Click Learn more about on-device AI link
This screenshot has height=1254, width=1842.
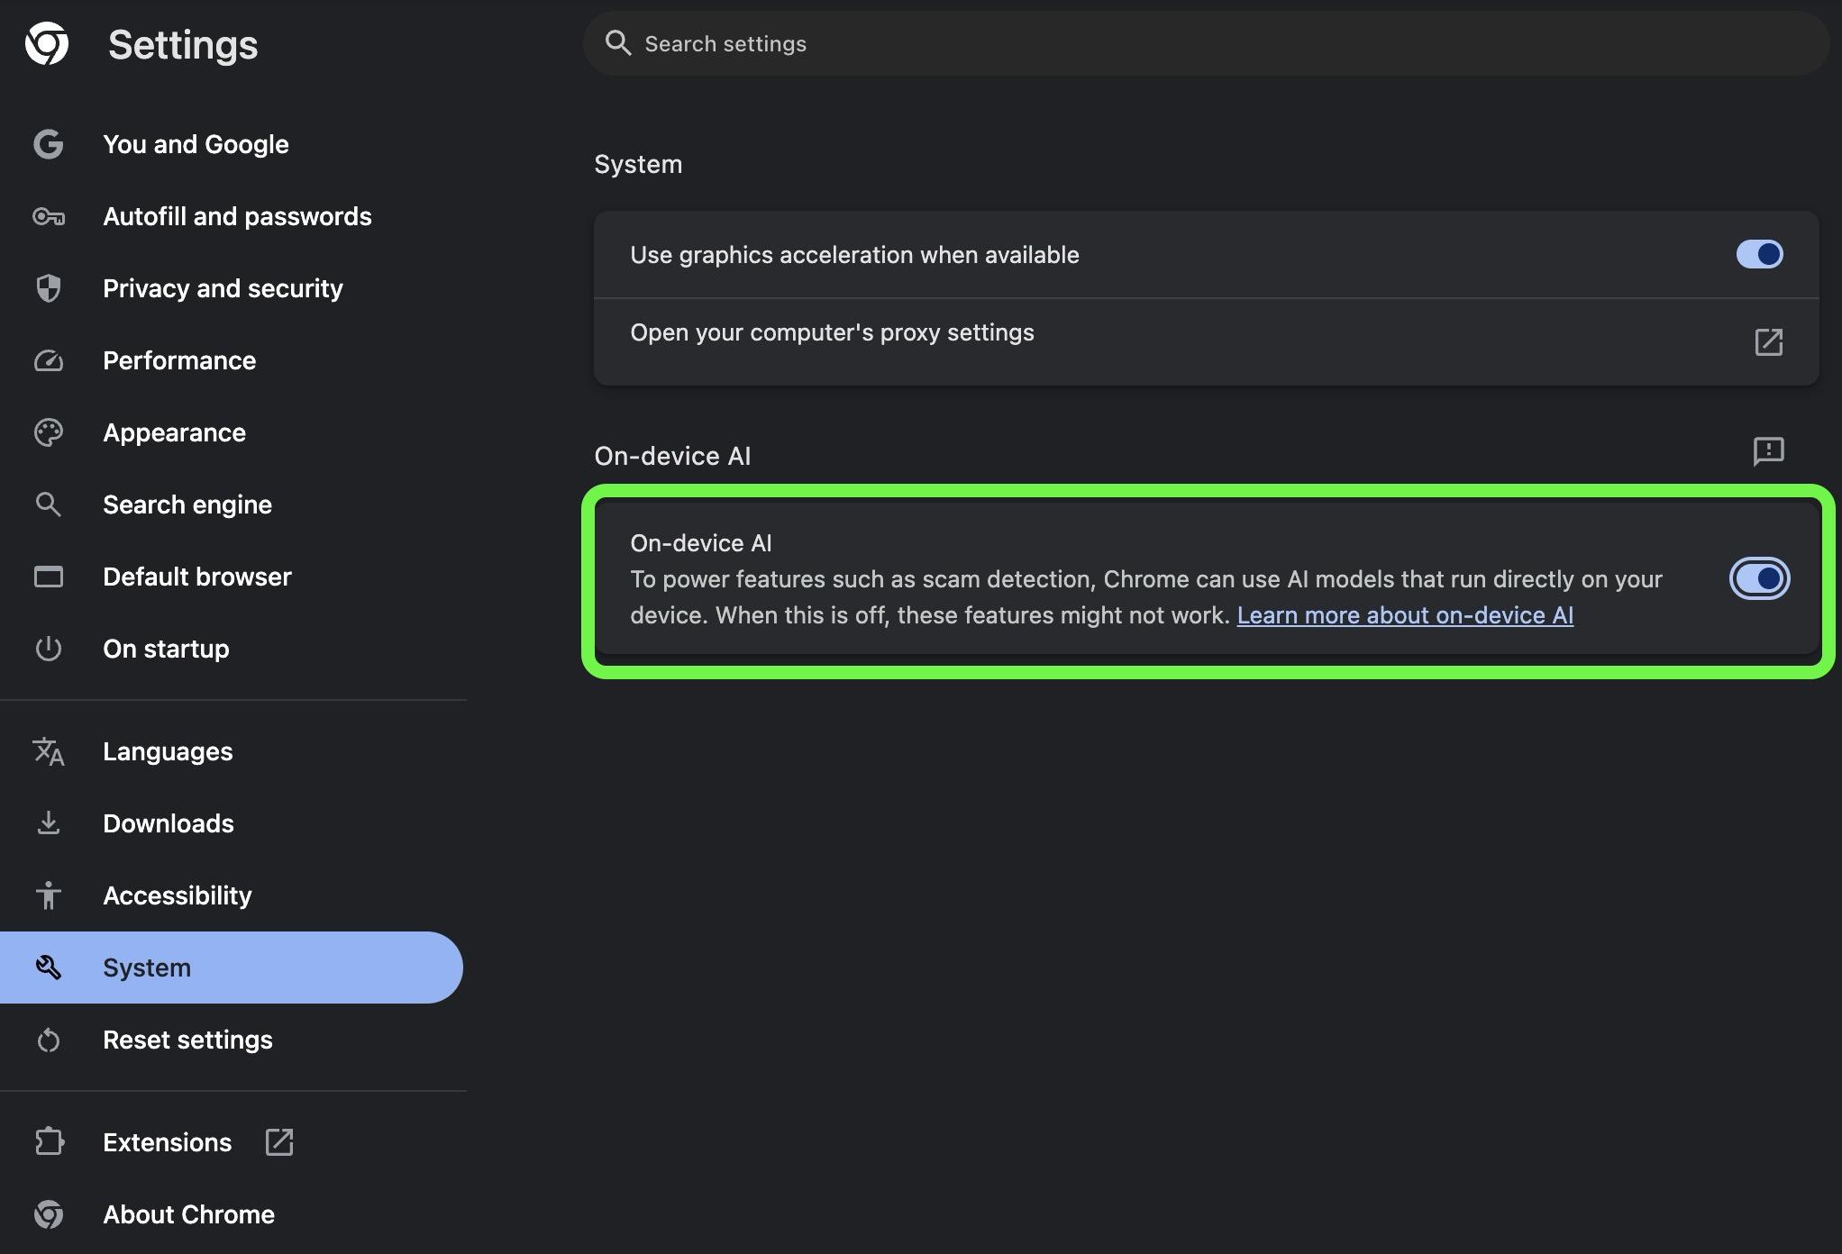pyautogui.click(x=1405, y=615)
